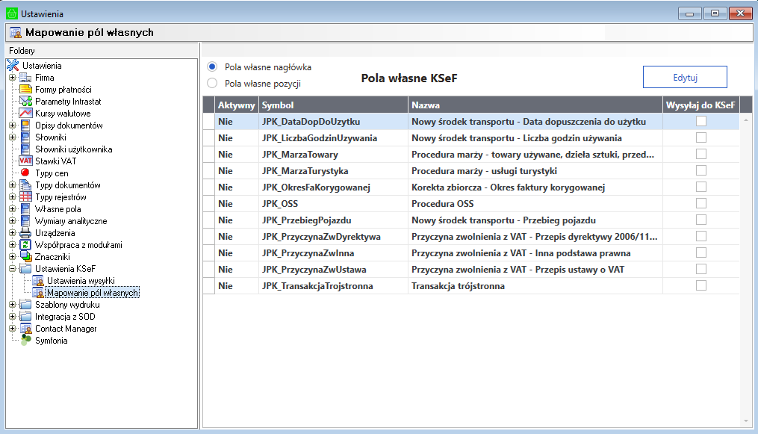The height and width of the screenshot is (434, 758).
Task: Click the Symfonia icon in tree
Action: click(x=25, y=341)
